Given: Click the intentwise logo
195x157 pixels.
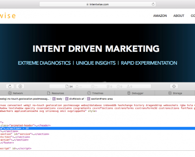Looking at the screenshot, I should click(7, 16).
